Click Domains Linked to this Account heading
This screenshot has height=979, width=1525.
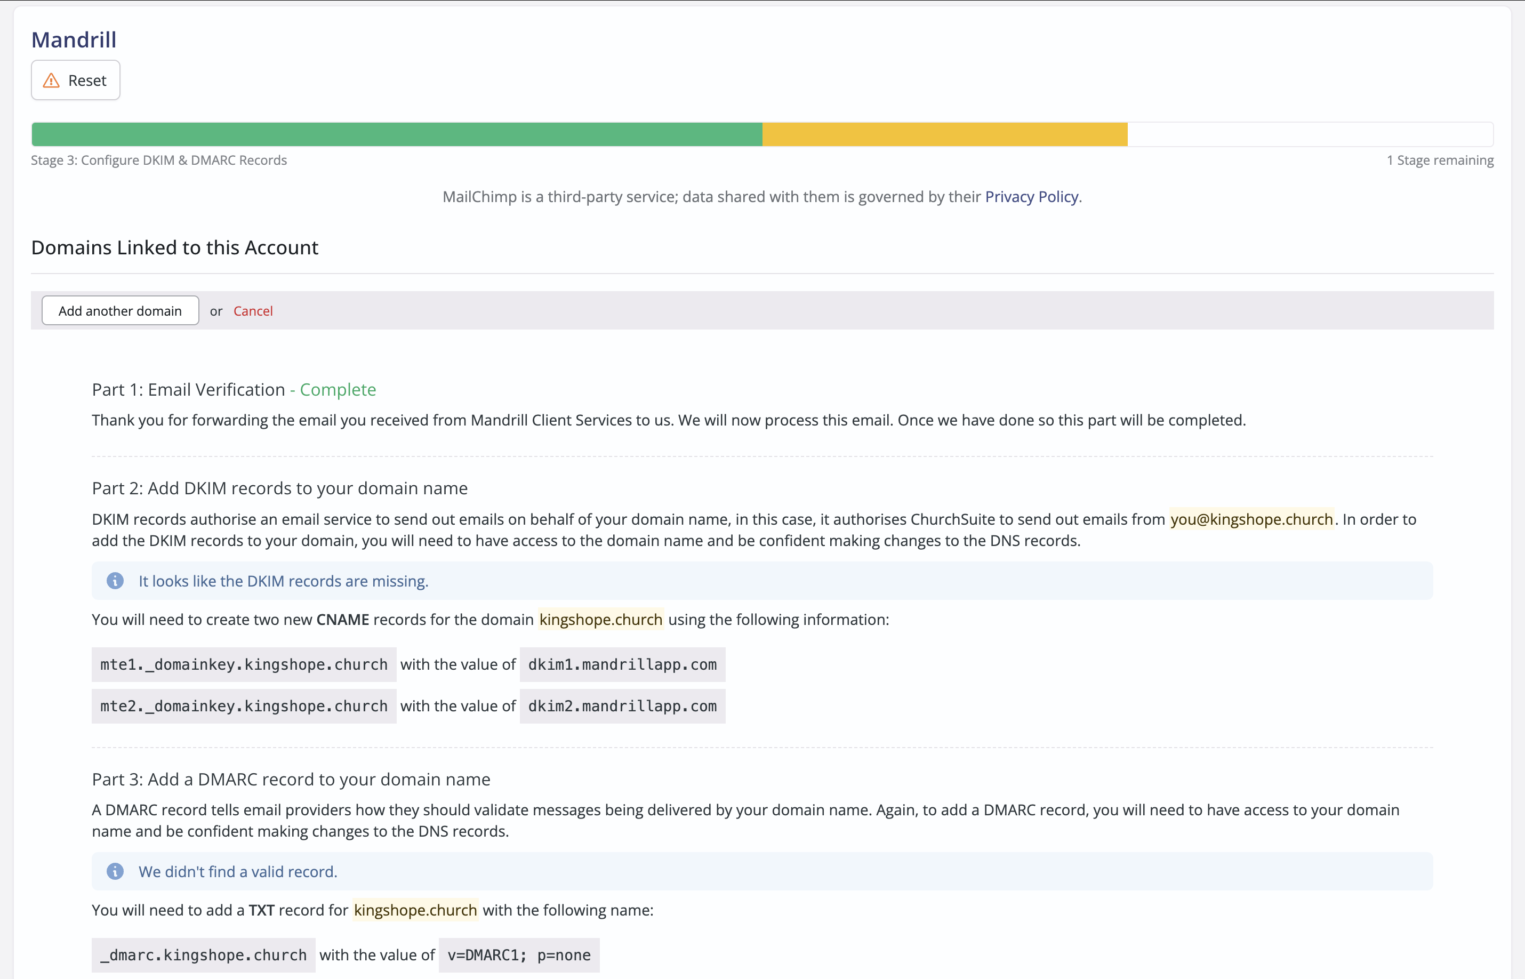pos(175,247)
